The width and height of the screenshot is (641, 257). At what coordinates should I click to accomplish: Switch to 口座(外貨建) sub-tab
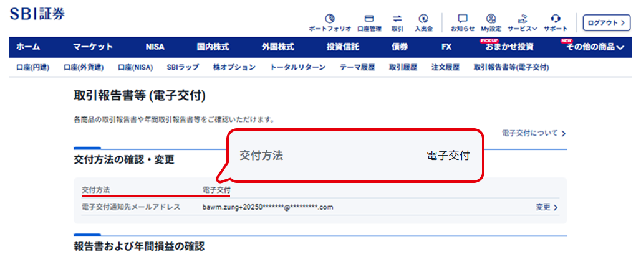(84, 67)
